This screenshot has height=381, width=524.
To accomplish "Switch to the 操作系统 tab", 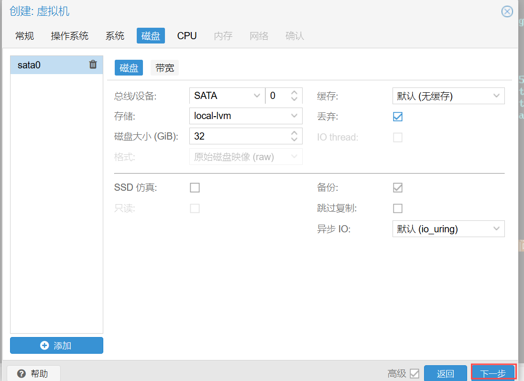I will point(69,36).
